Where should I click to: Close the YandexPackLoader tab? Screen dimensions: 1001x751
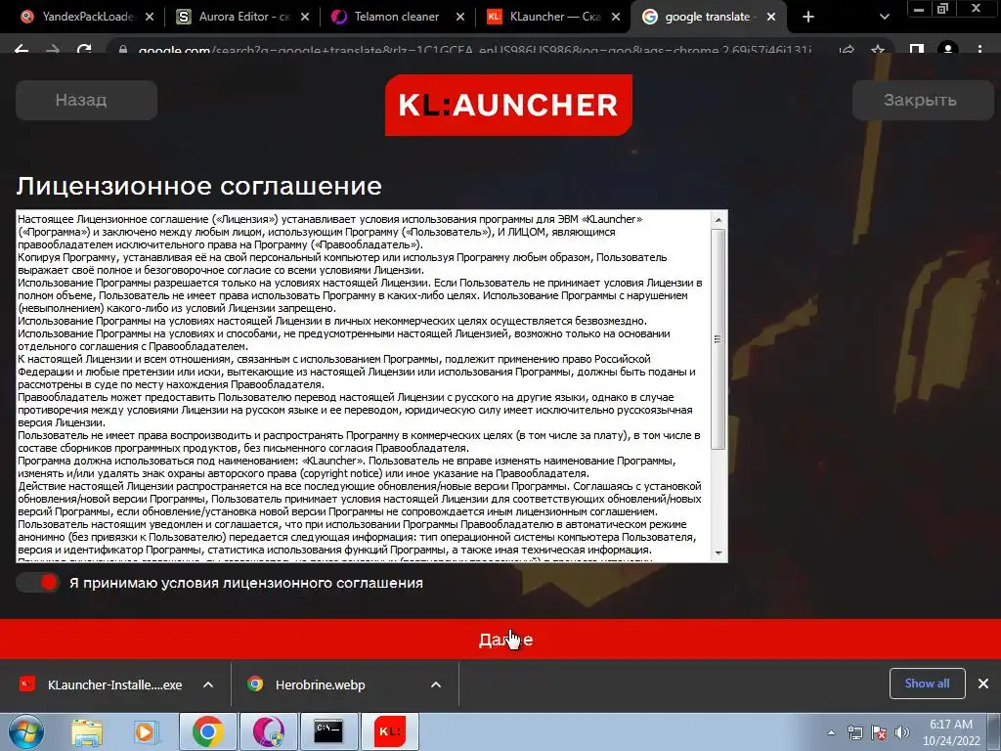(150, 18)
